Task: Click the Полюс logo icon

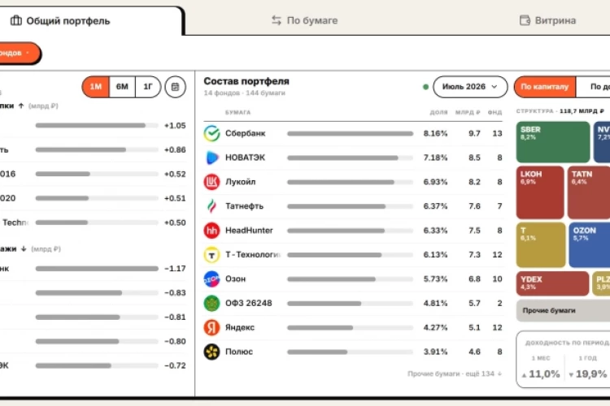Action: pyautogui.click(x=211, y=352)
